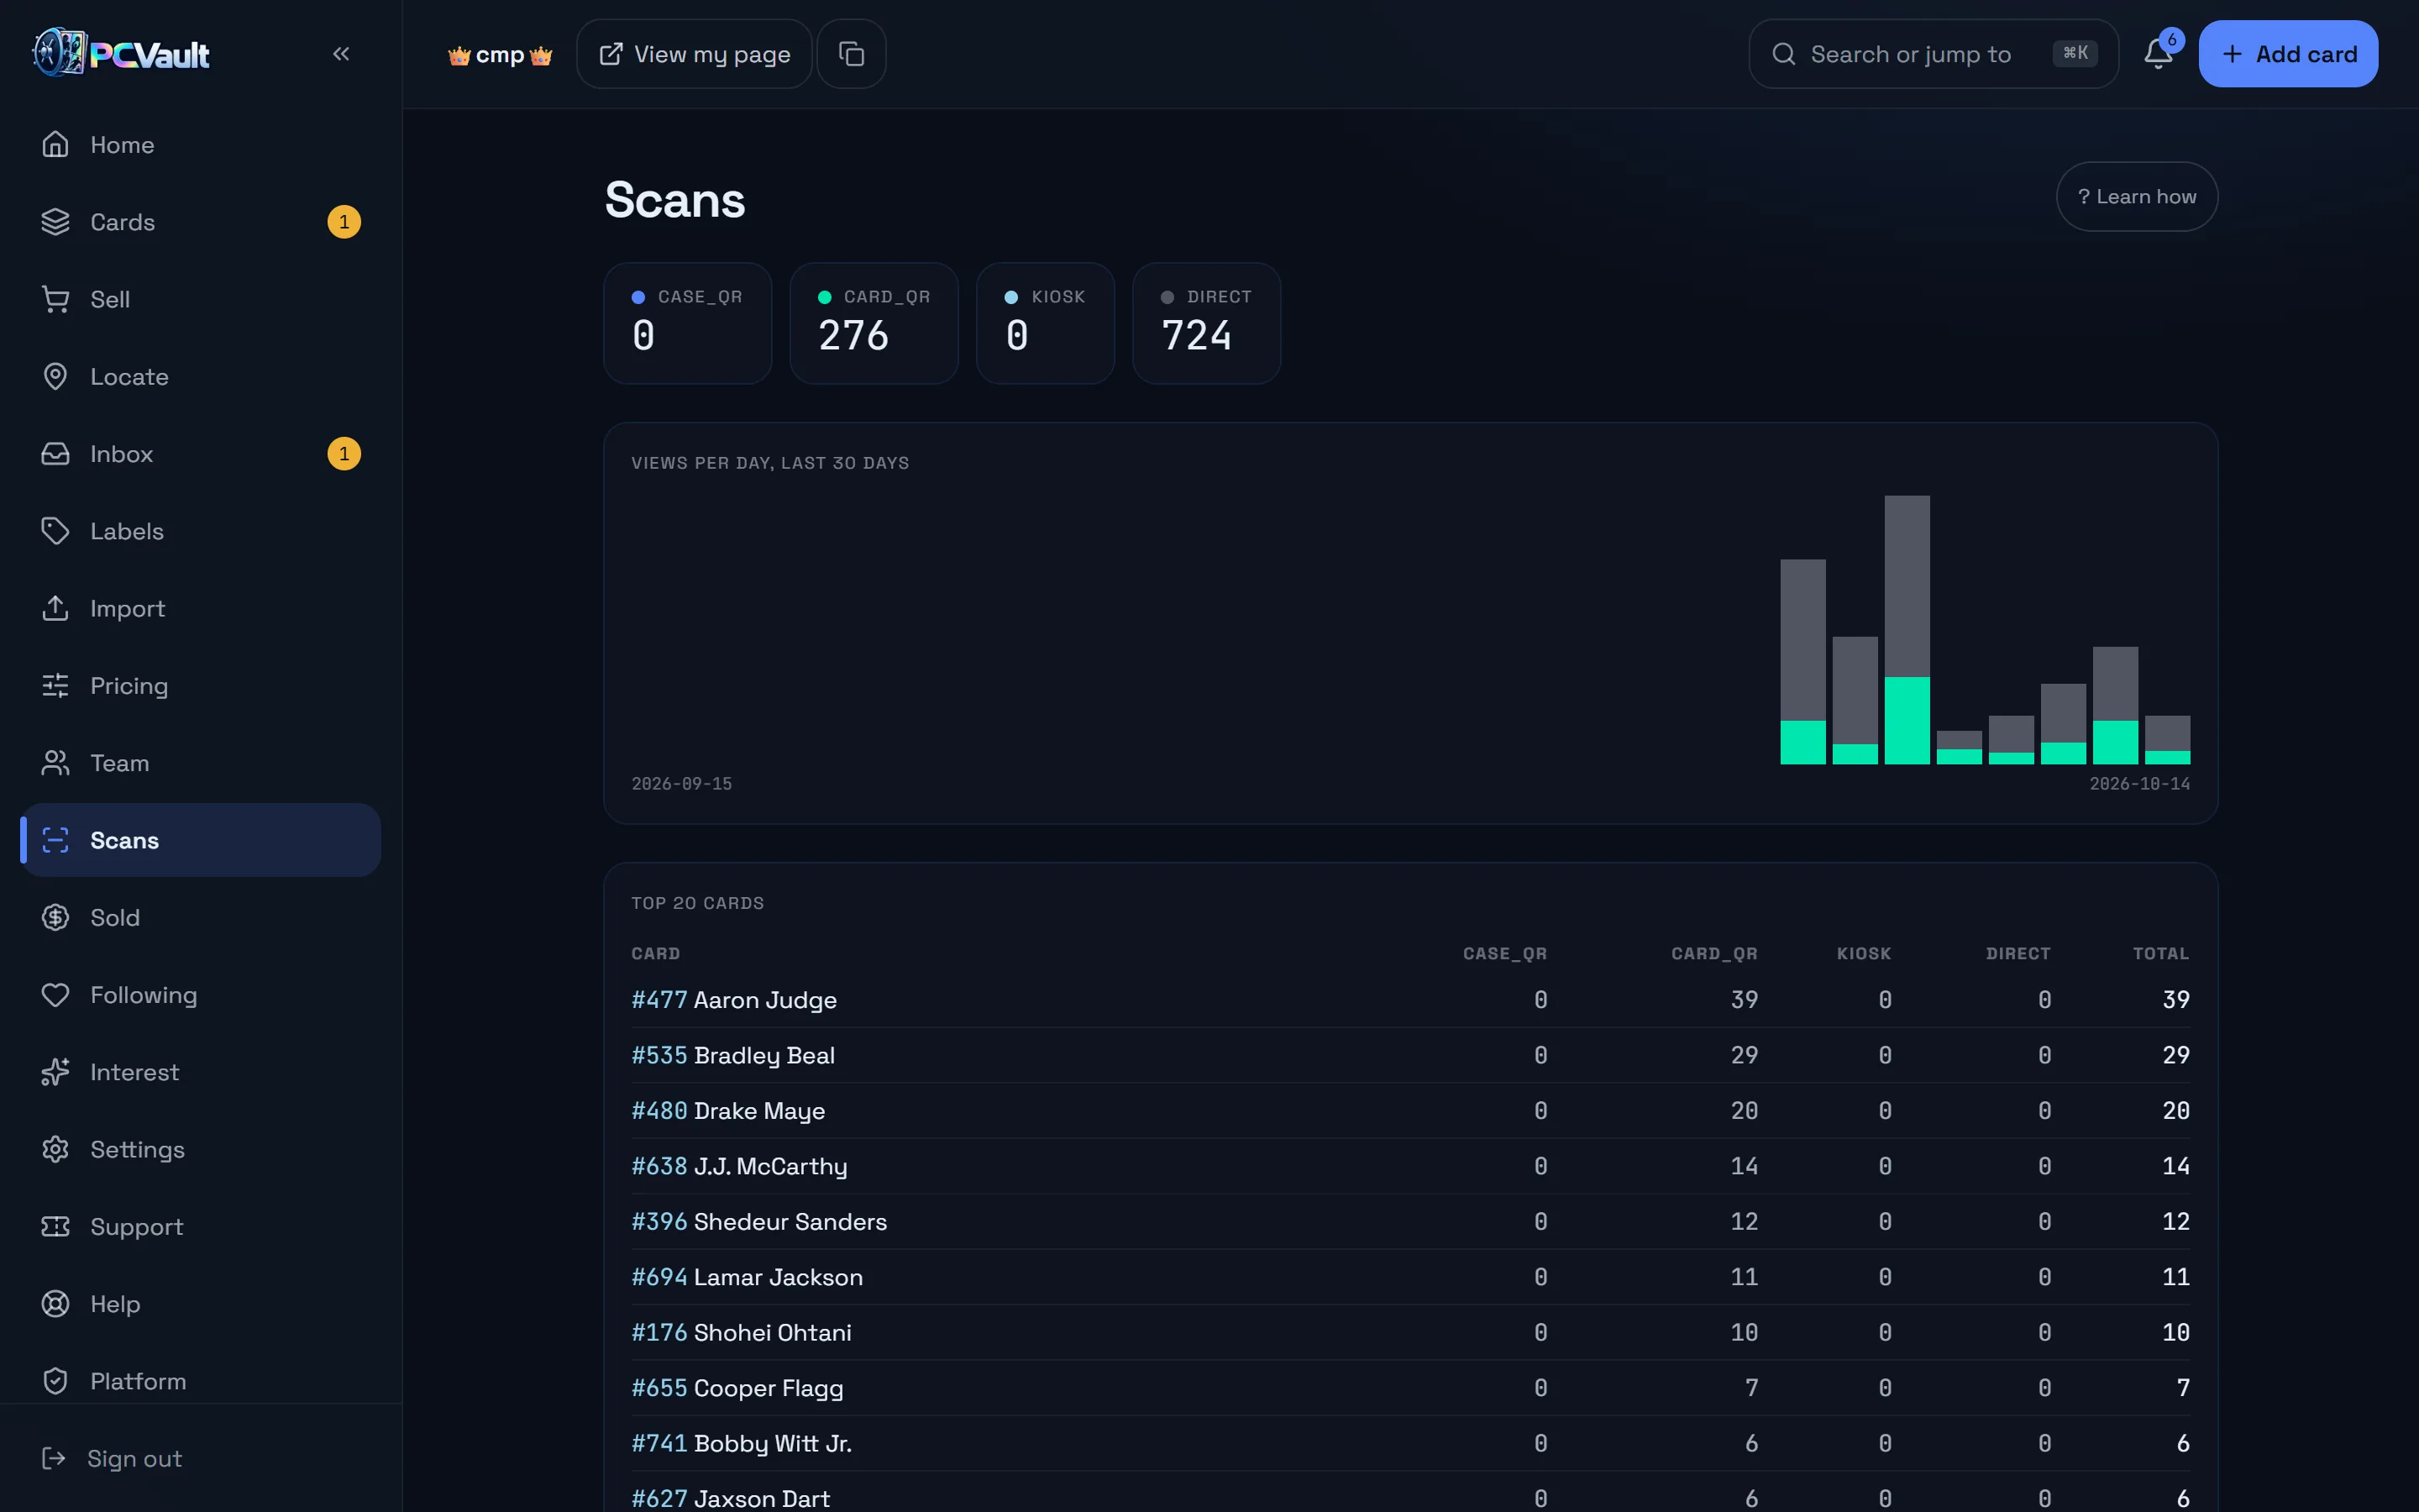Click the TOTAL column header
Screen dimensions: 2419x1512
pyautogui.click(x=2160, y=954)
